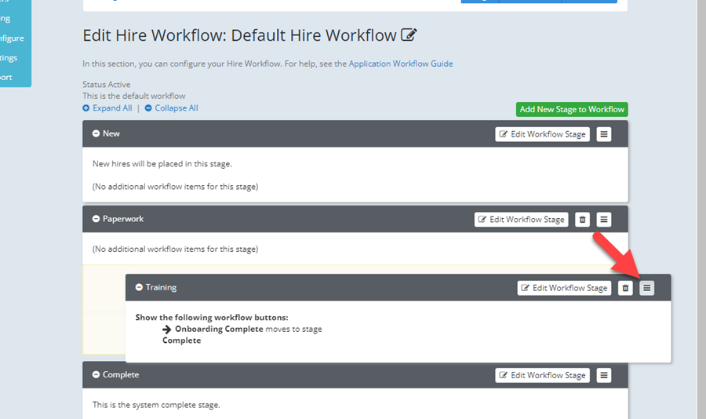Click the 'Onboarding Complete' button text
The height and width of the screenshot is (419, 706).
click(x=219, y=329)
